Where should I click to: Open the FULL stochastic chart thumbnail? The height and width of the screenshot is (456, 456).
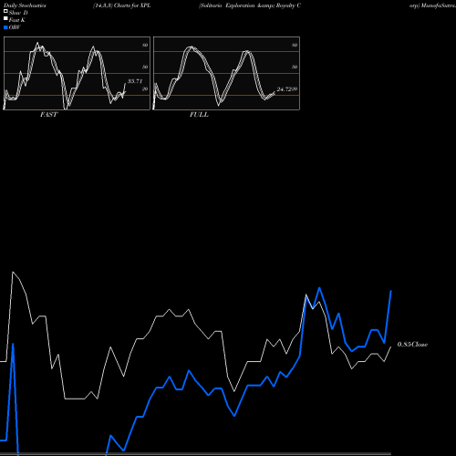click(x=226, y=73)
